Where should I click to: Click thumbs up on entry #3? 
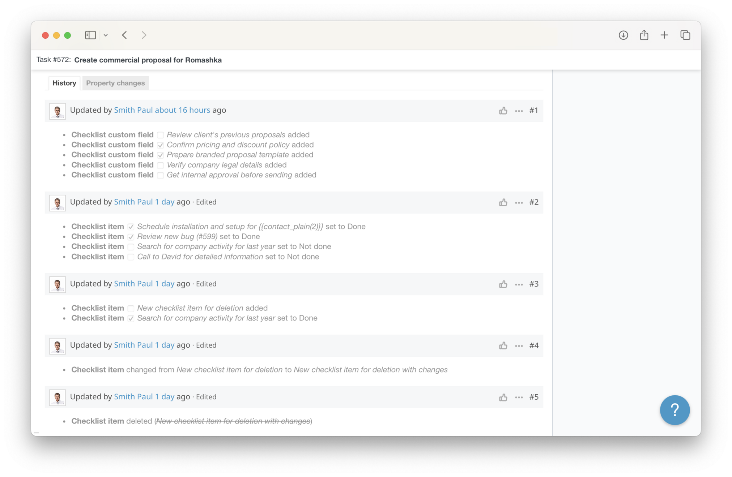(x=503, y=284)
